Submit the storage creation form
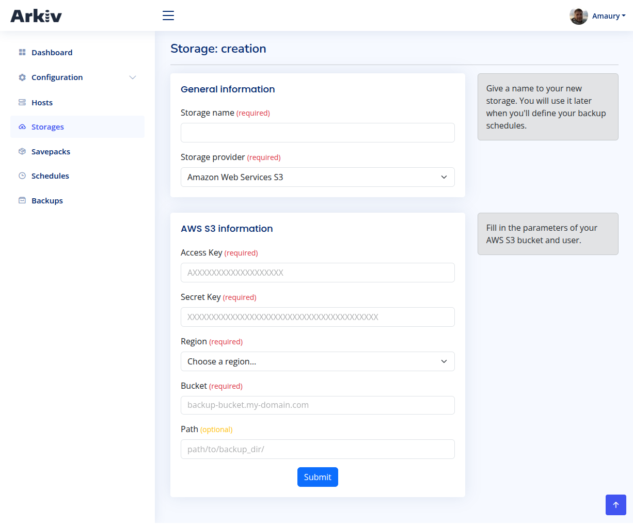 coord(318,477)
